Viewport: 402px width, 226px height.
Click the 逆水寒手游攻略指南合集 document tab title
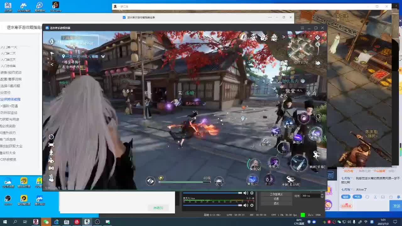pyautogui.click(x=141, y=18)
